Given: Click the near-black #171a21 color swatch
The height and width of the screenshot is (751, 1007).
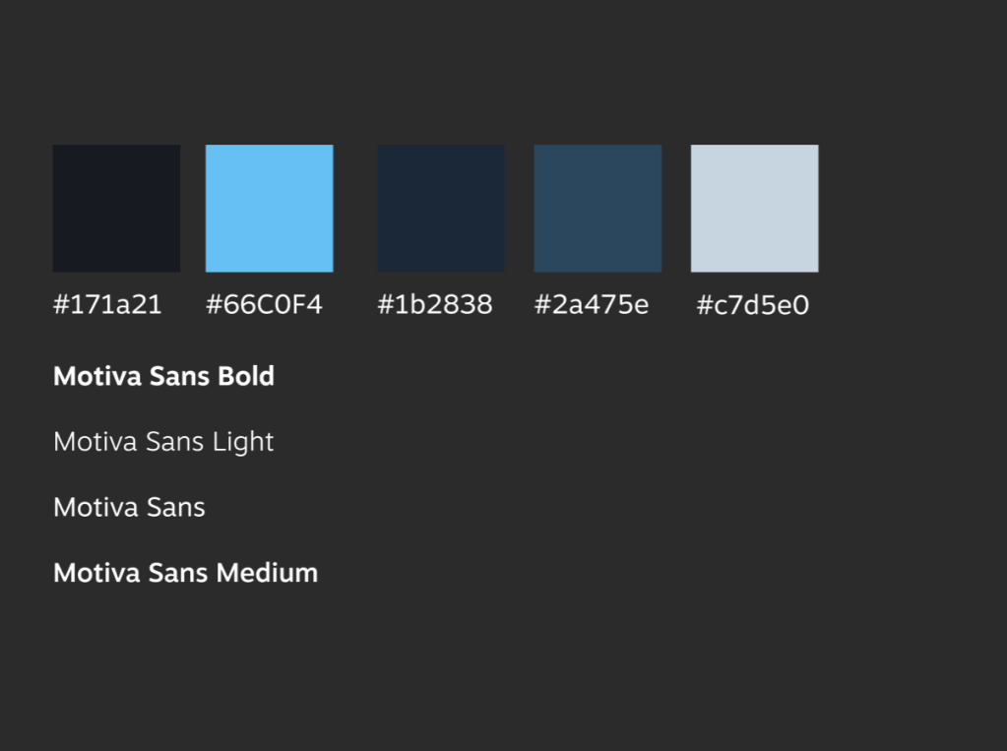Looking at the screenshot, I should click(x=116, y=208).
